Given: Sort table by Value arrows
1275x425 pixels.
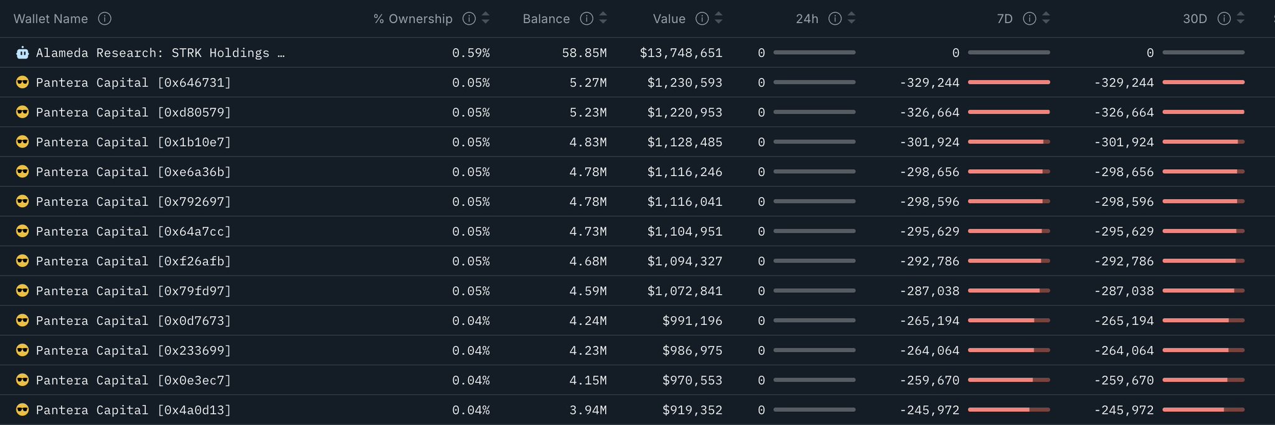Looking at the screenshot, I should pos(718,19).
